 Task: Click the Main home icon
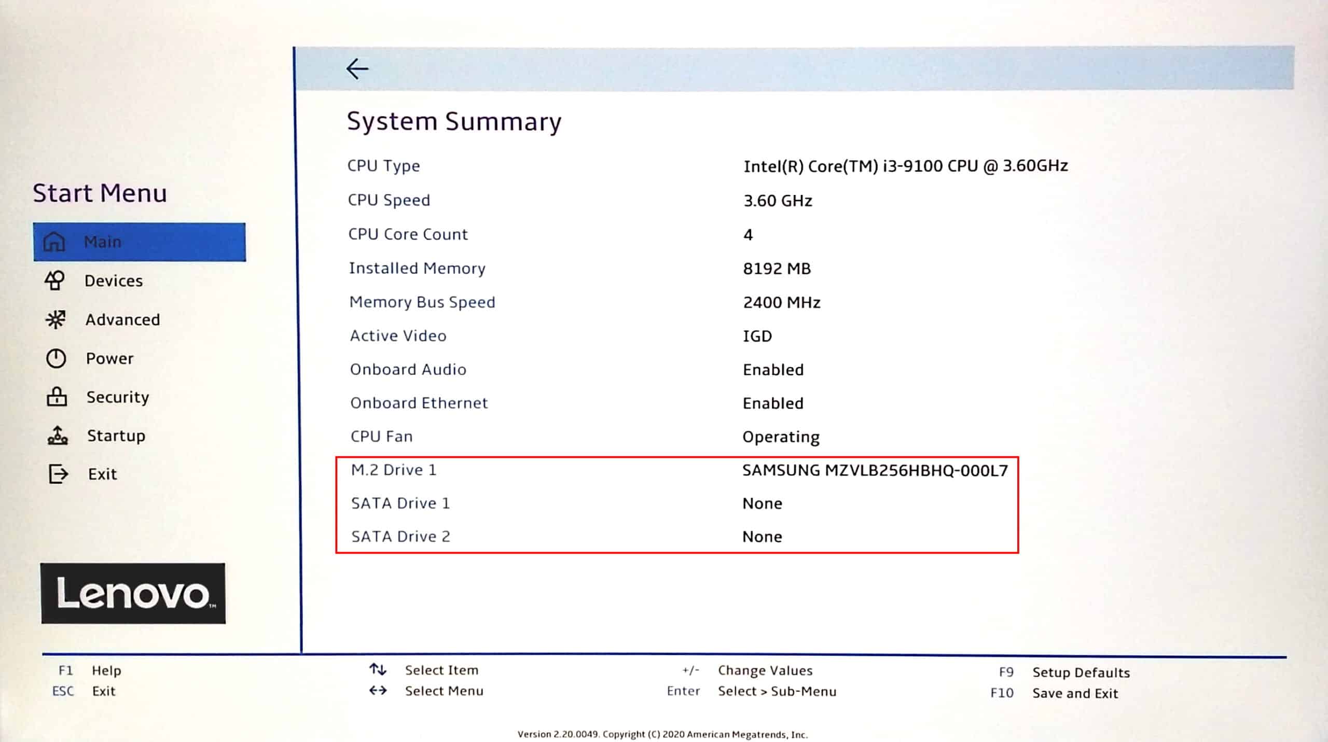pyautogui.click(x=54, y=242)
